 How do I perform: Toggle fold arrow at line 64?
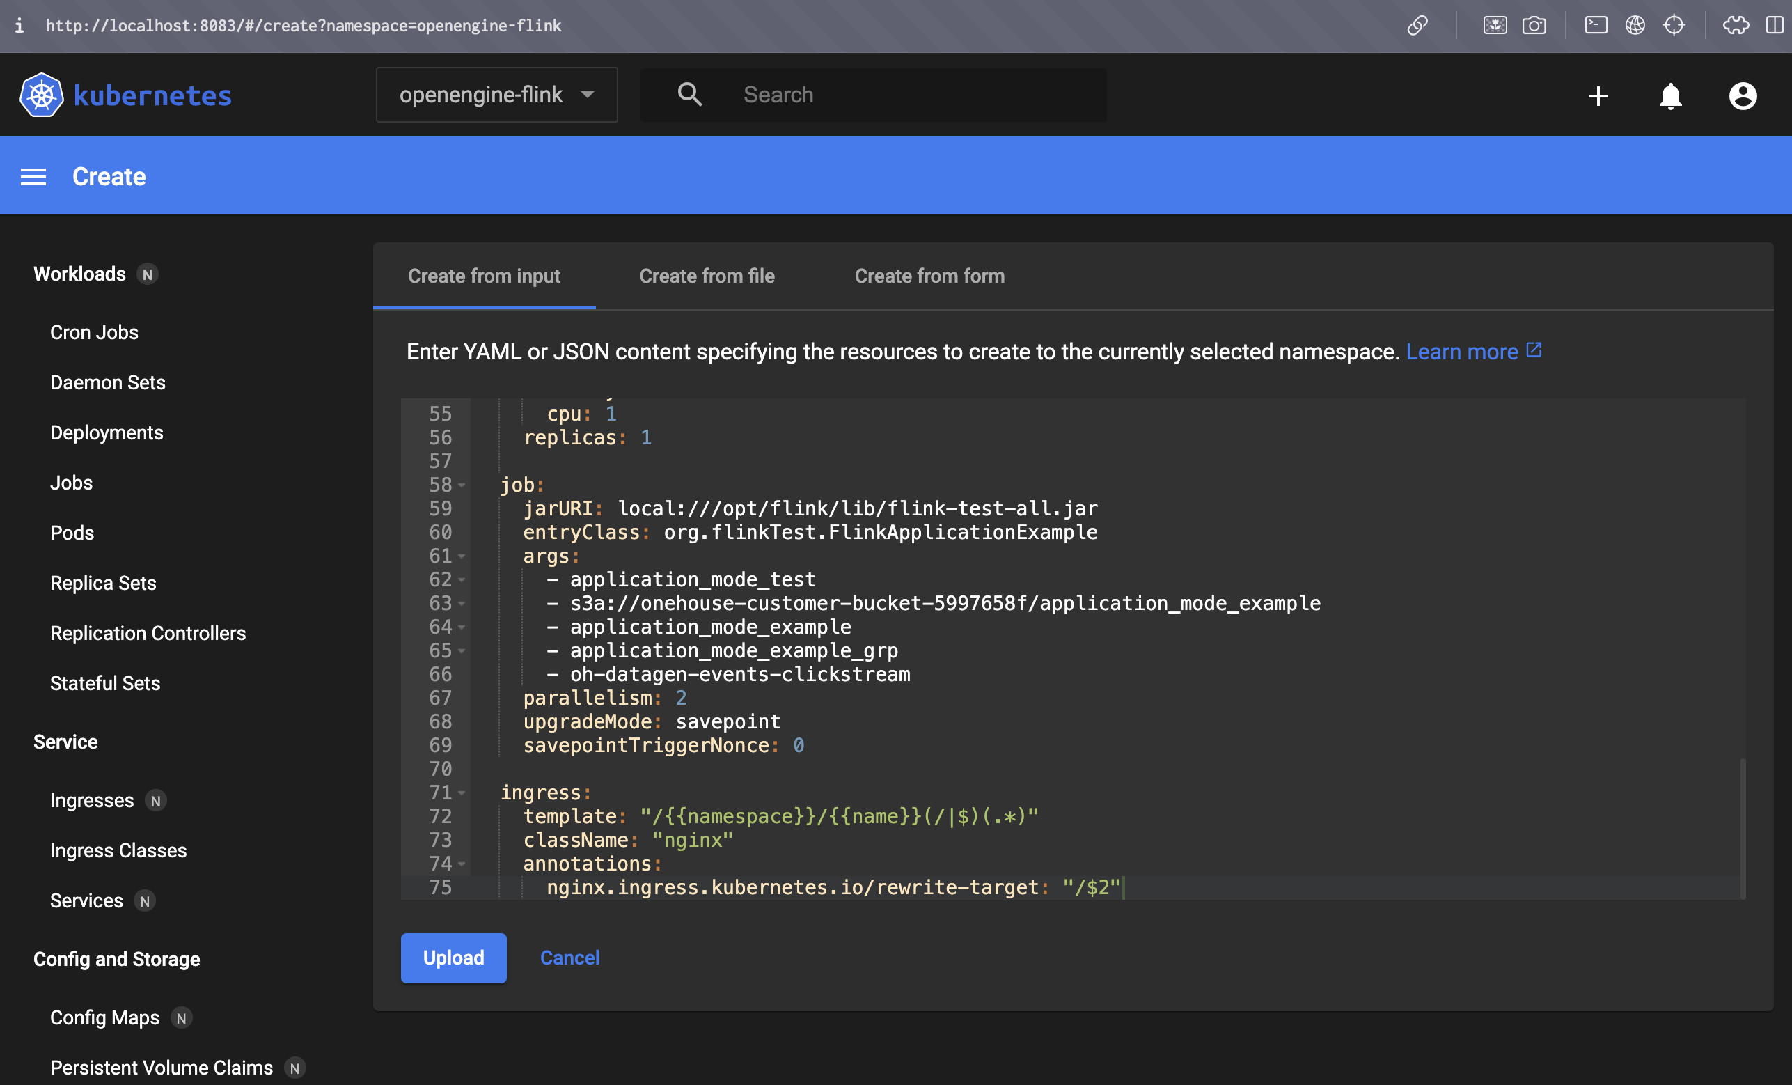(x=462, y=627)
